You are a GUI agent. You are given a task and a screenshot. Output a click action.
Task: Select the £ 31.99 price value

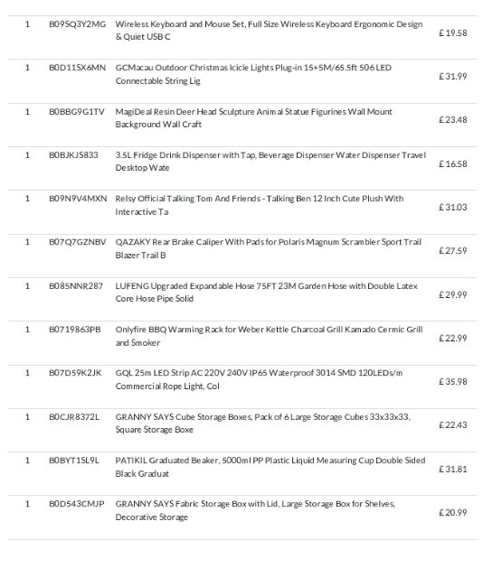click(453, 77)
